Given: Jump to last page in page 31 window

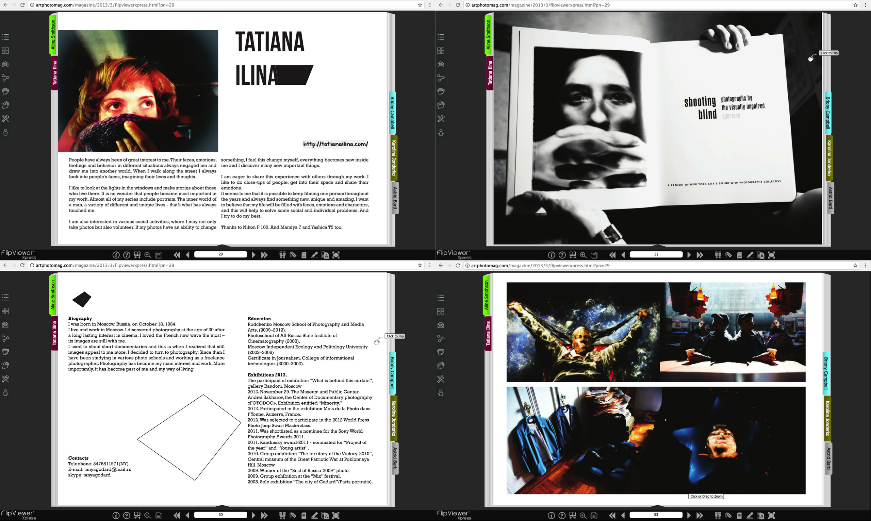Looking at the screenshot, I should [700, 255].
